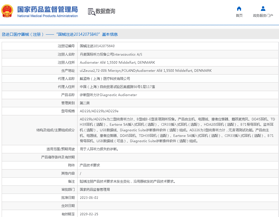279x217 pixels.
Task: Click the 管理类别 value 第二类
Action: coord(85,103)
